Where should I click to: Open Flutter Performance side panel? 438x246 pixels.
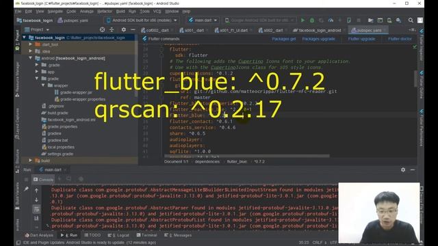pos(422,128)
